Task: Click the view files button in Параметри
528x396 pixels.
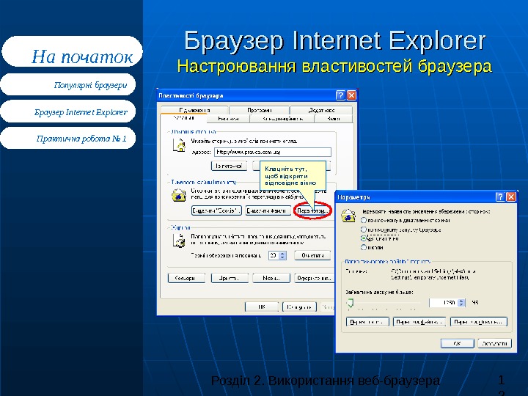Action: 419,322
